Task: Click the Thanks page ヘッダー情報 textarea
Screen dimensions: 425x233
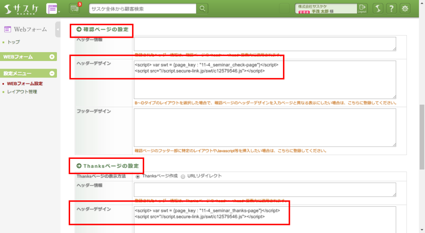Action: click(265, 189)
